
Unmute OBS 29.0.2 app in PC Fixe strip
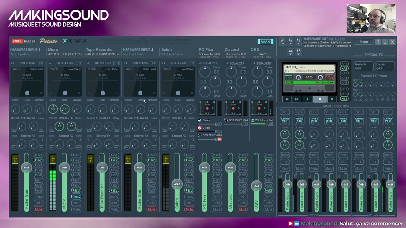[x=219, y=139]
